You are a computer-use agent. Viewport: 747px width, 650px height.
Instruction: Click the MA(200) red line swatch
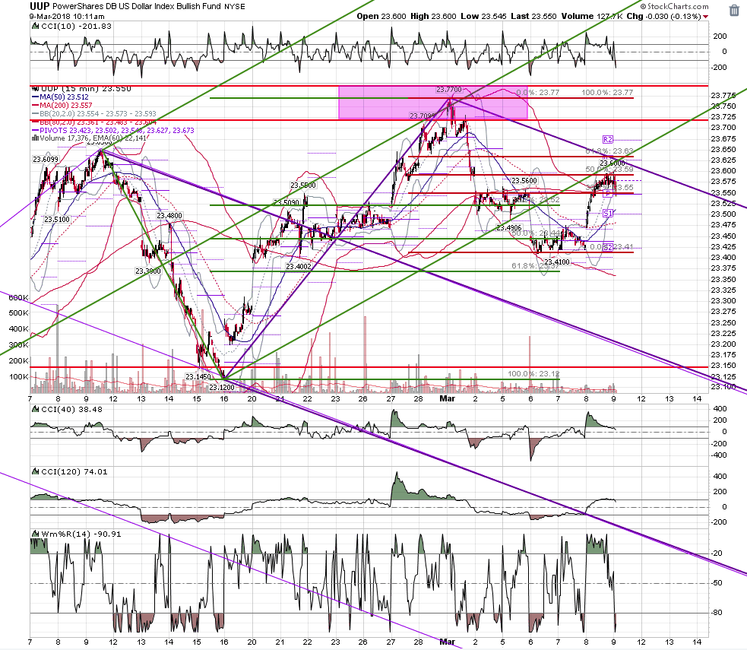coord(35,106)
